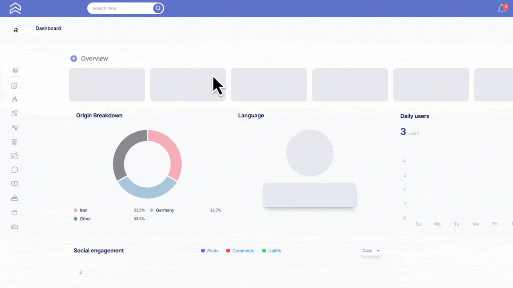Click the app logo in the header
The width and height of the screenshot is (513, 288).
(15, 8)
